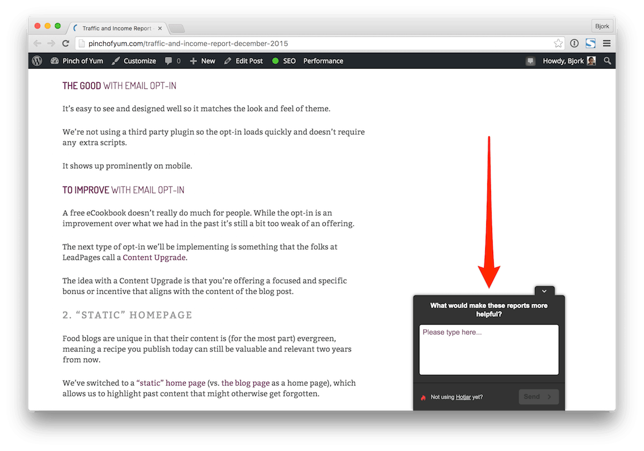Click the feedback text area
The height and width of the screenshot is (451, 644).
(x=488, y=350)
